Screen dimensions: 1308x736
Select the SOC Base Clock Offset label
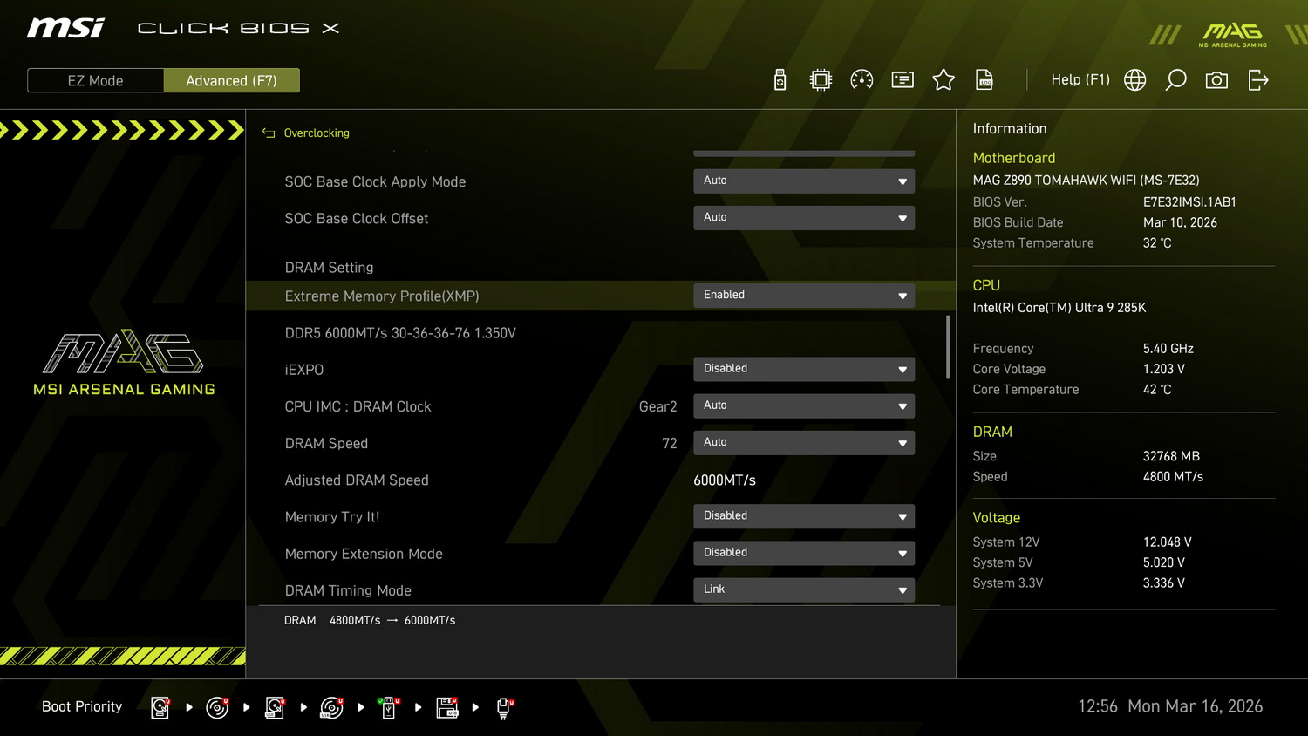pos(357,218)
